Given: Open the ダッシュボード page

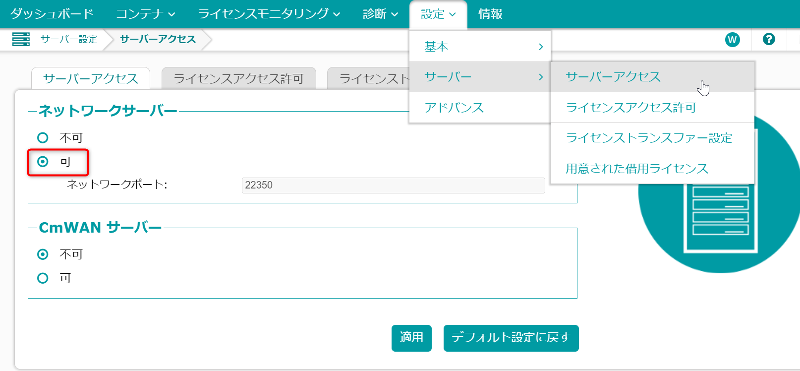Looking at the screenshot, I should click(52, 14).
